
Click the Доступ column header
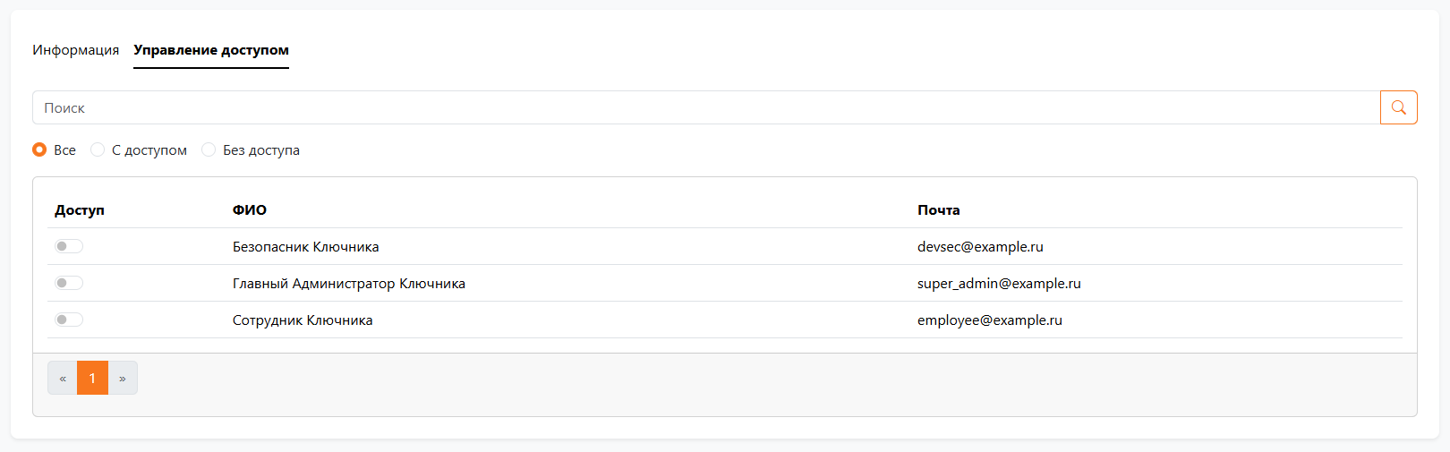pyautogui.click(x=80, y=209)
